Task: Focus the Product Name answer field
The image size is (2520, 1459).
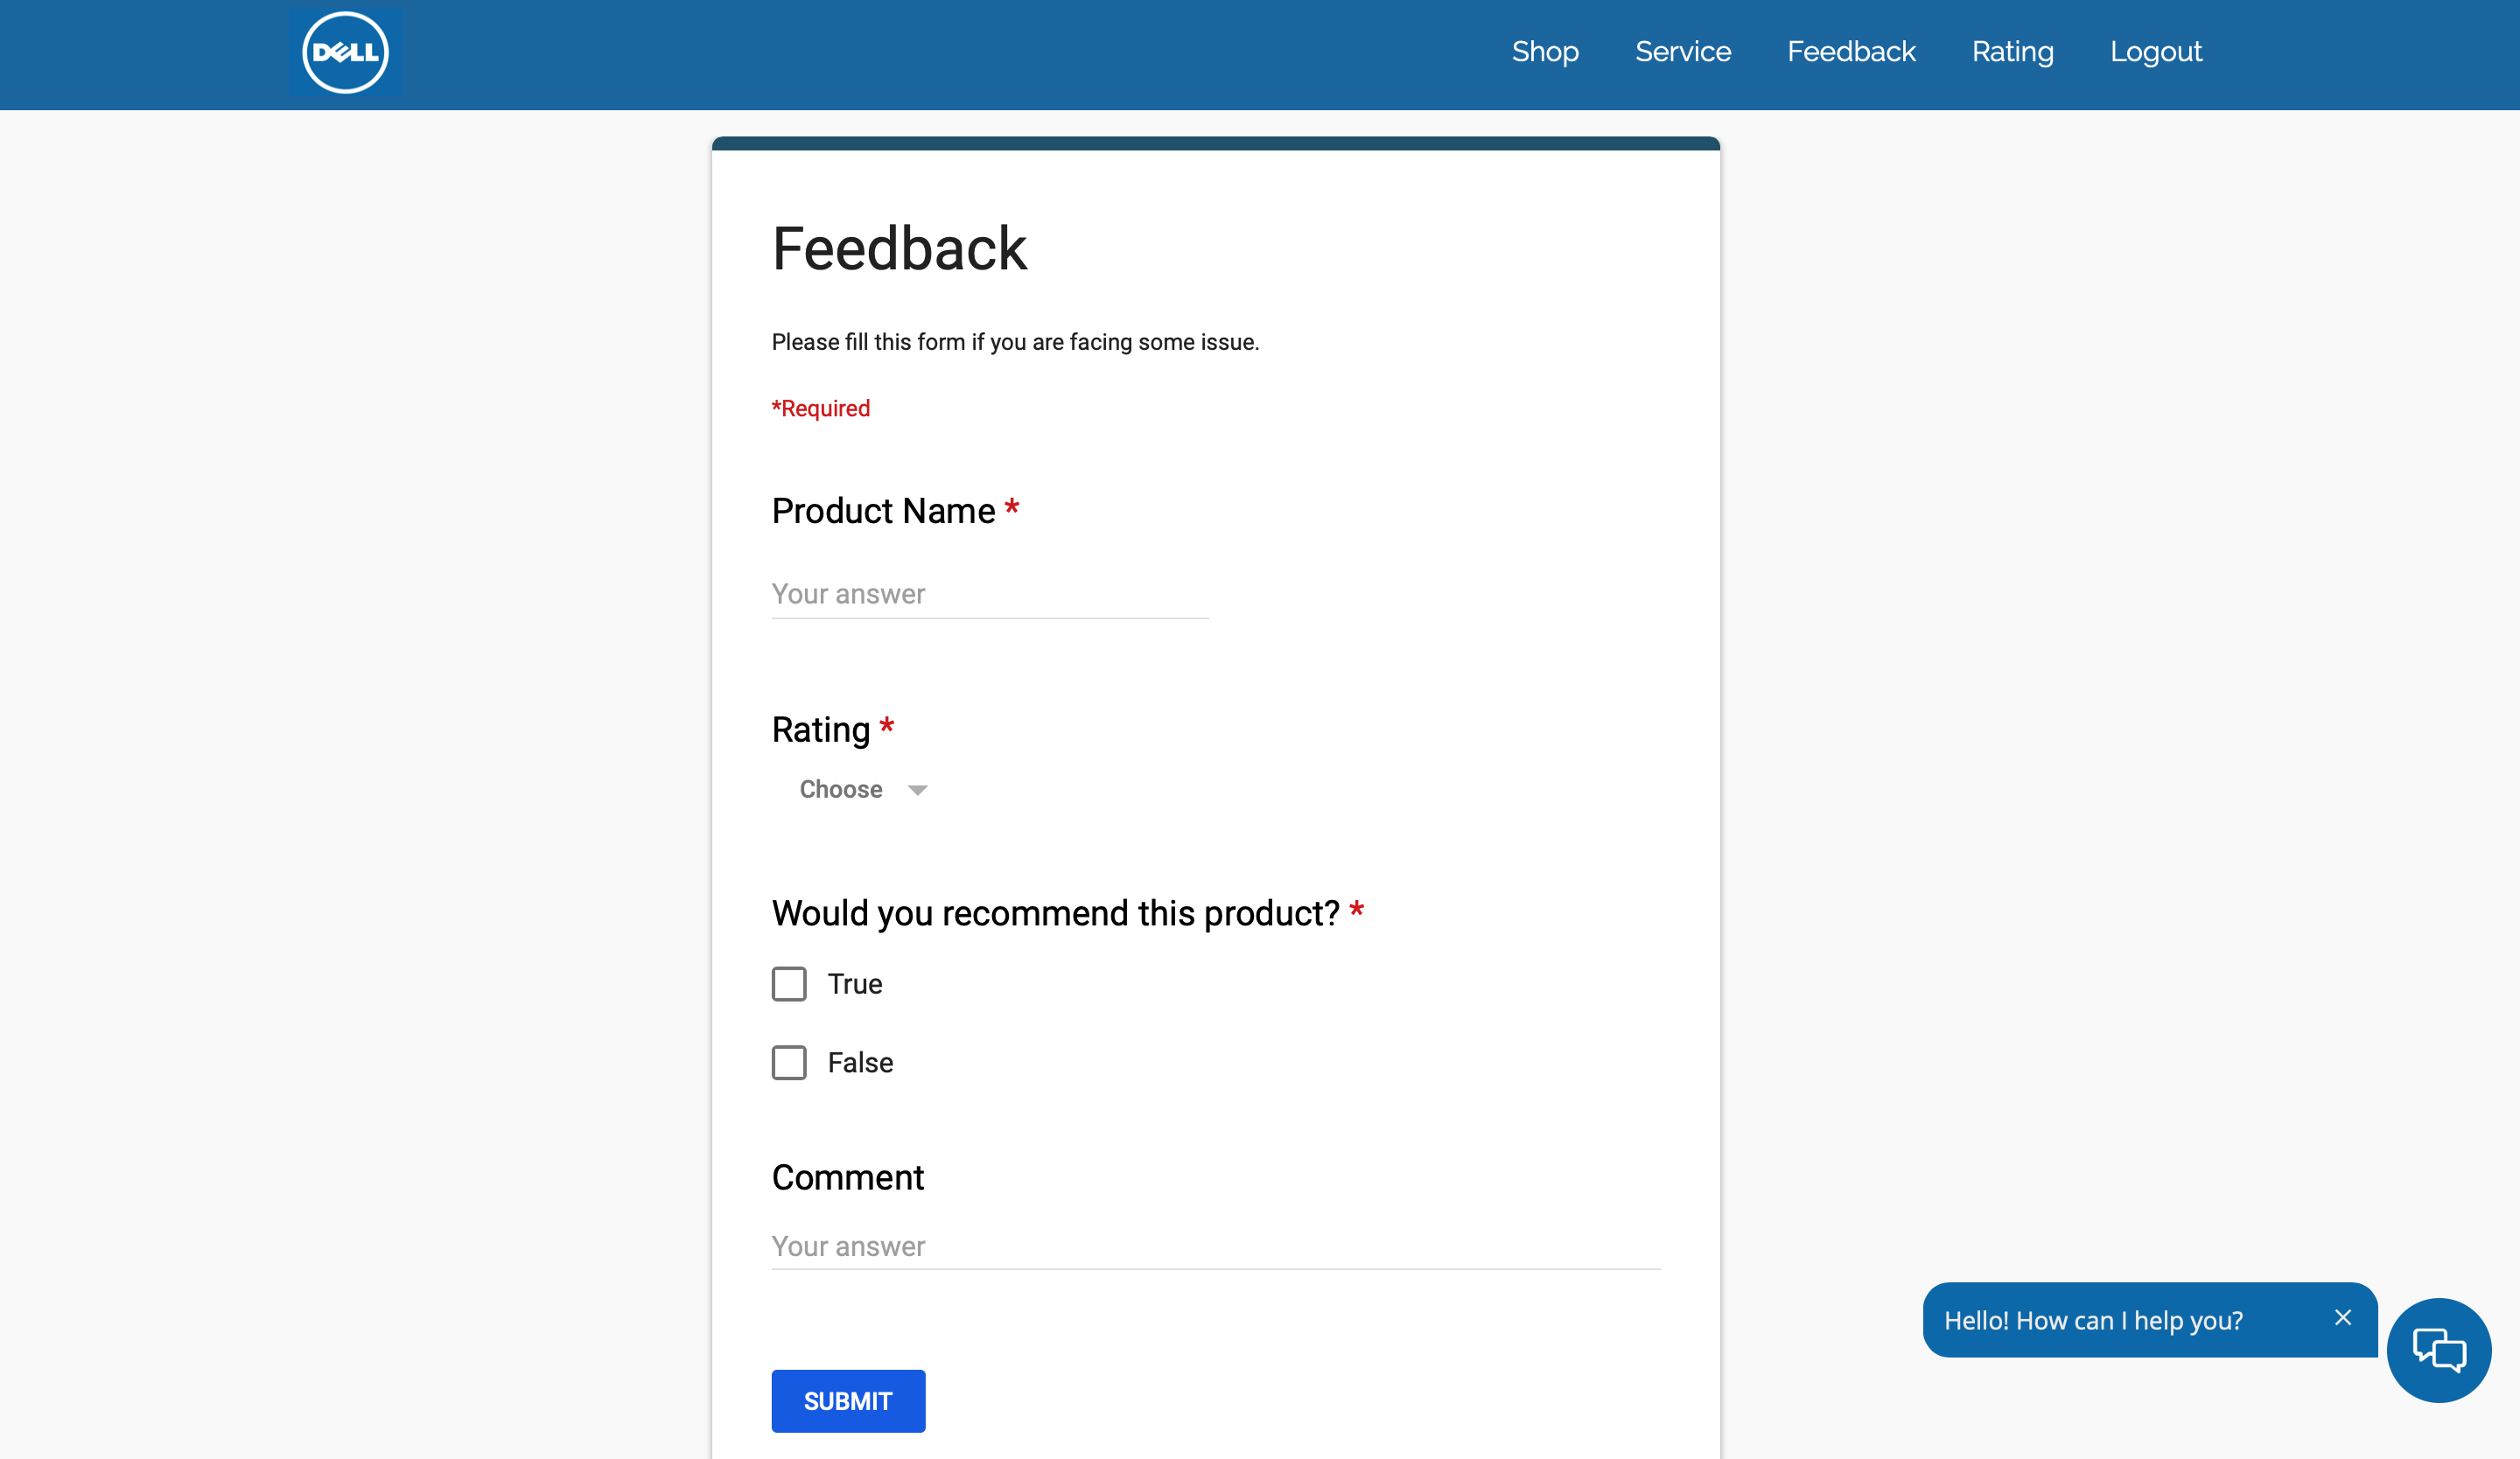Action: click(x=989, y=595)
